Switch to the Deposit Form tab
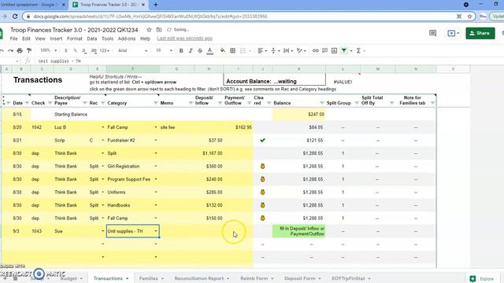 coord(302,278)
